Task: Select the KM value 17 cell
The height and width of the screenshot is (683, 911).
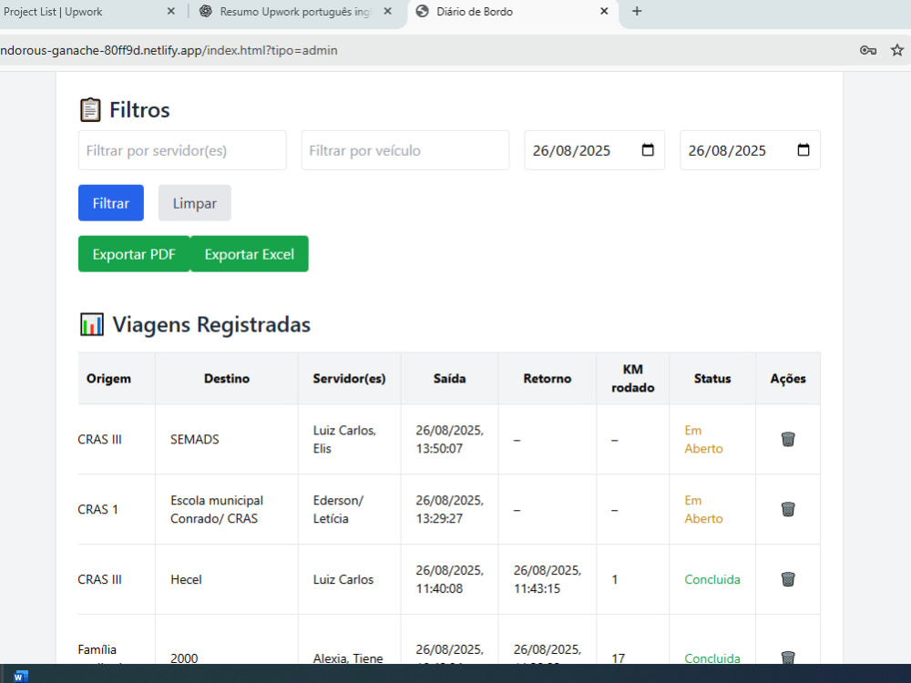Action: [x=633, y=639]
